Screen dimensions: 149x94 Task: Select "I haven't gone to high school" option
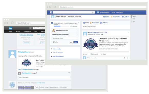click(77, 35)
